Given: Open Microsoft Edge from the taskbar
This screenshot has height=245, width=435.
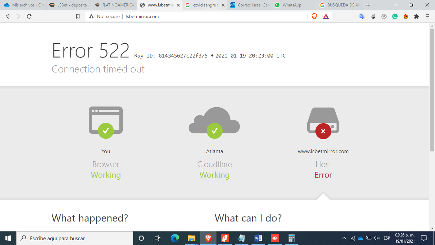Looking at the screenshot, I should (x=175, y=238).
